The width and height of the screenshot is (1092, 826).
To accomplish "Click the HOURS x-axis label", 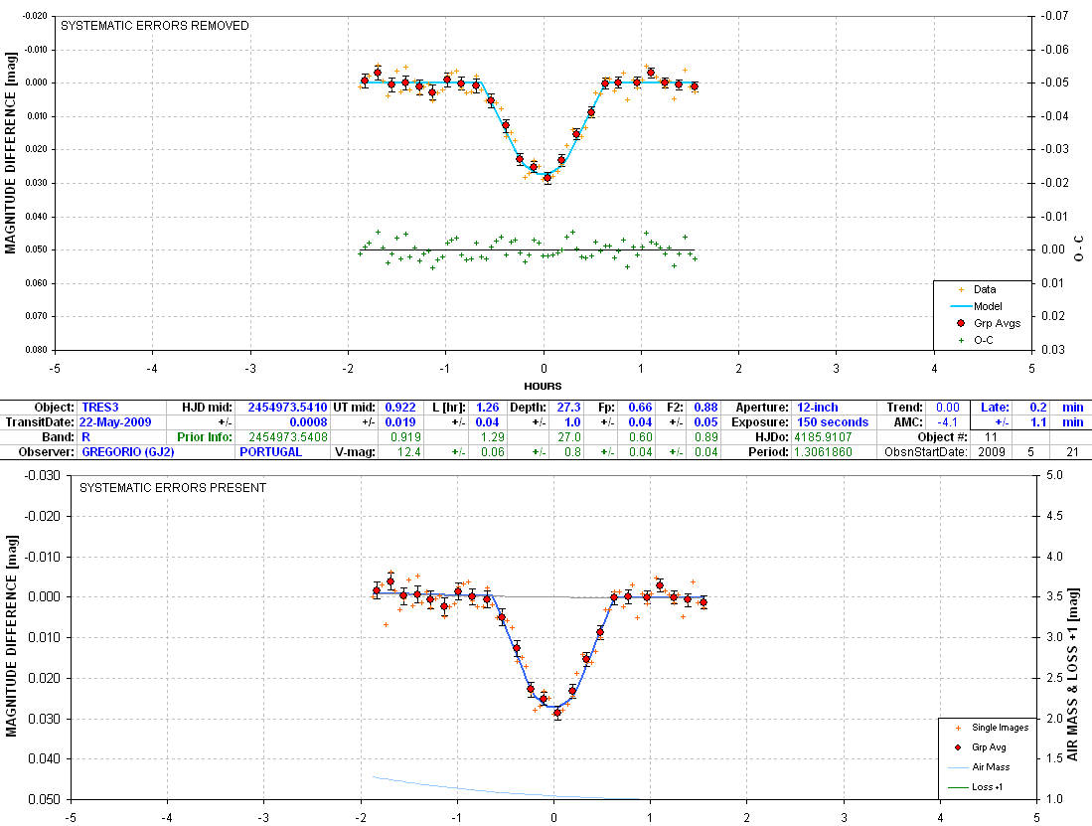I will (543, 386).
